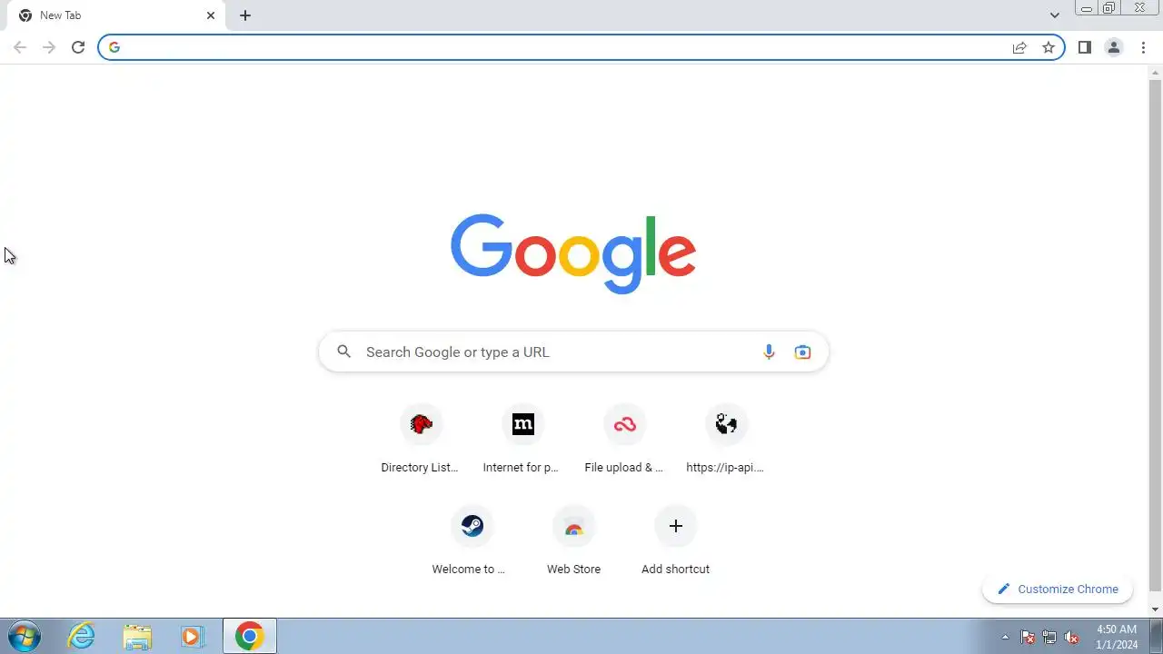Open the Web Store shortcut
Image resolution: width=1163 pixels, height=654 pixels.
(573, 541)
